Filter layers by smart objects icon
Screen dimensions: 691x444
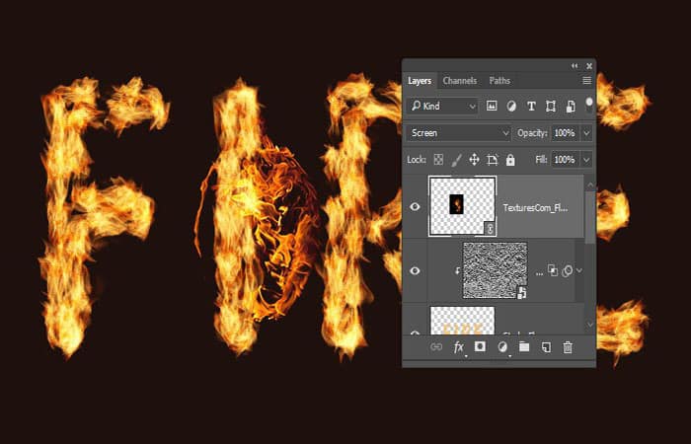571,106
